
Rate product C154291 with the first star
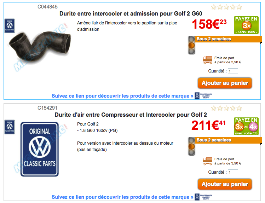(x=214, y=108)
